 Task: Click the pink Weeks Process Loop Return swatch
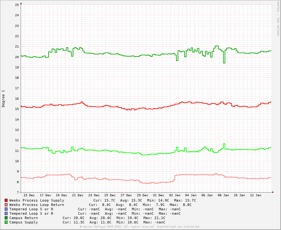click(6, 205)
